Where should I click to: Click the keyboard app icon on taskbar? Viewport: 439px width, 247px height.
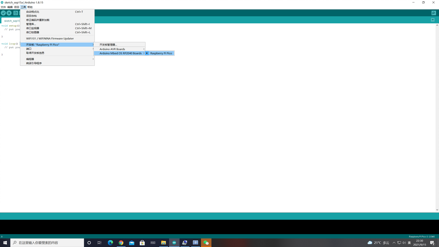click(153, 243)
